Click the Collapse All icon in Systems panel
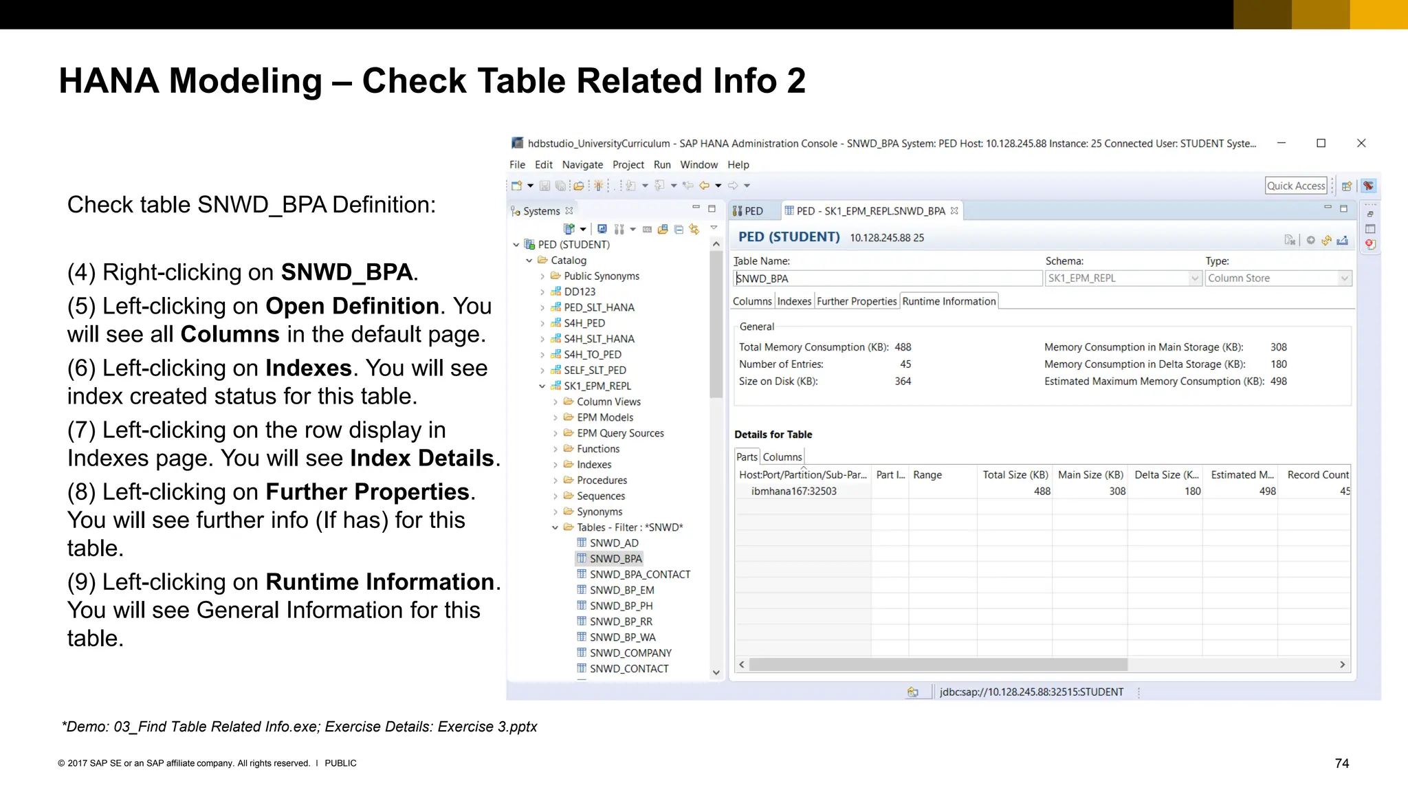Viewport: 1408px width, 792px height. coord(679,229)
